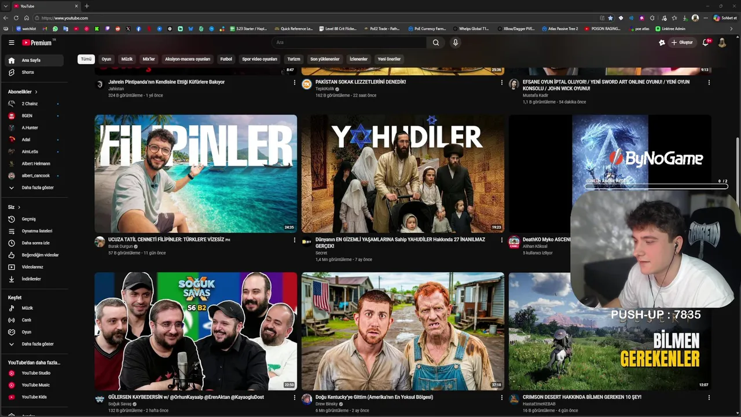Open YouTube Kids from the sidebar
Image resolution: width=741 pixels, height=417 pixels.
[35, 397]
